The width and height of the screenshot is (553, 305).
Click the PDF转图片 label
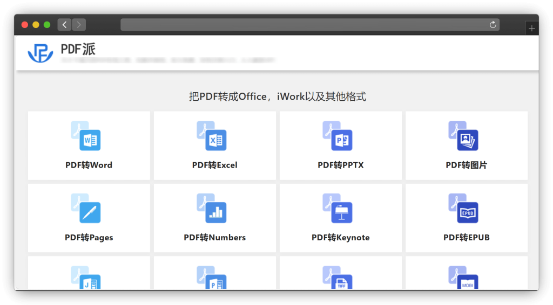467,165
